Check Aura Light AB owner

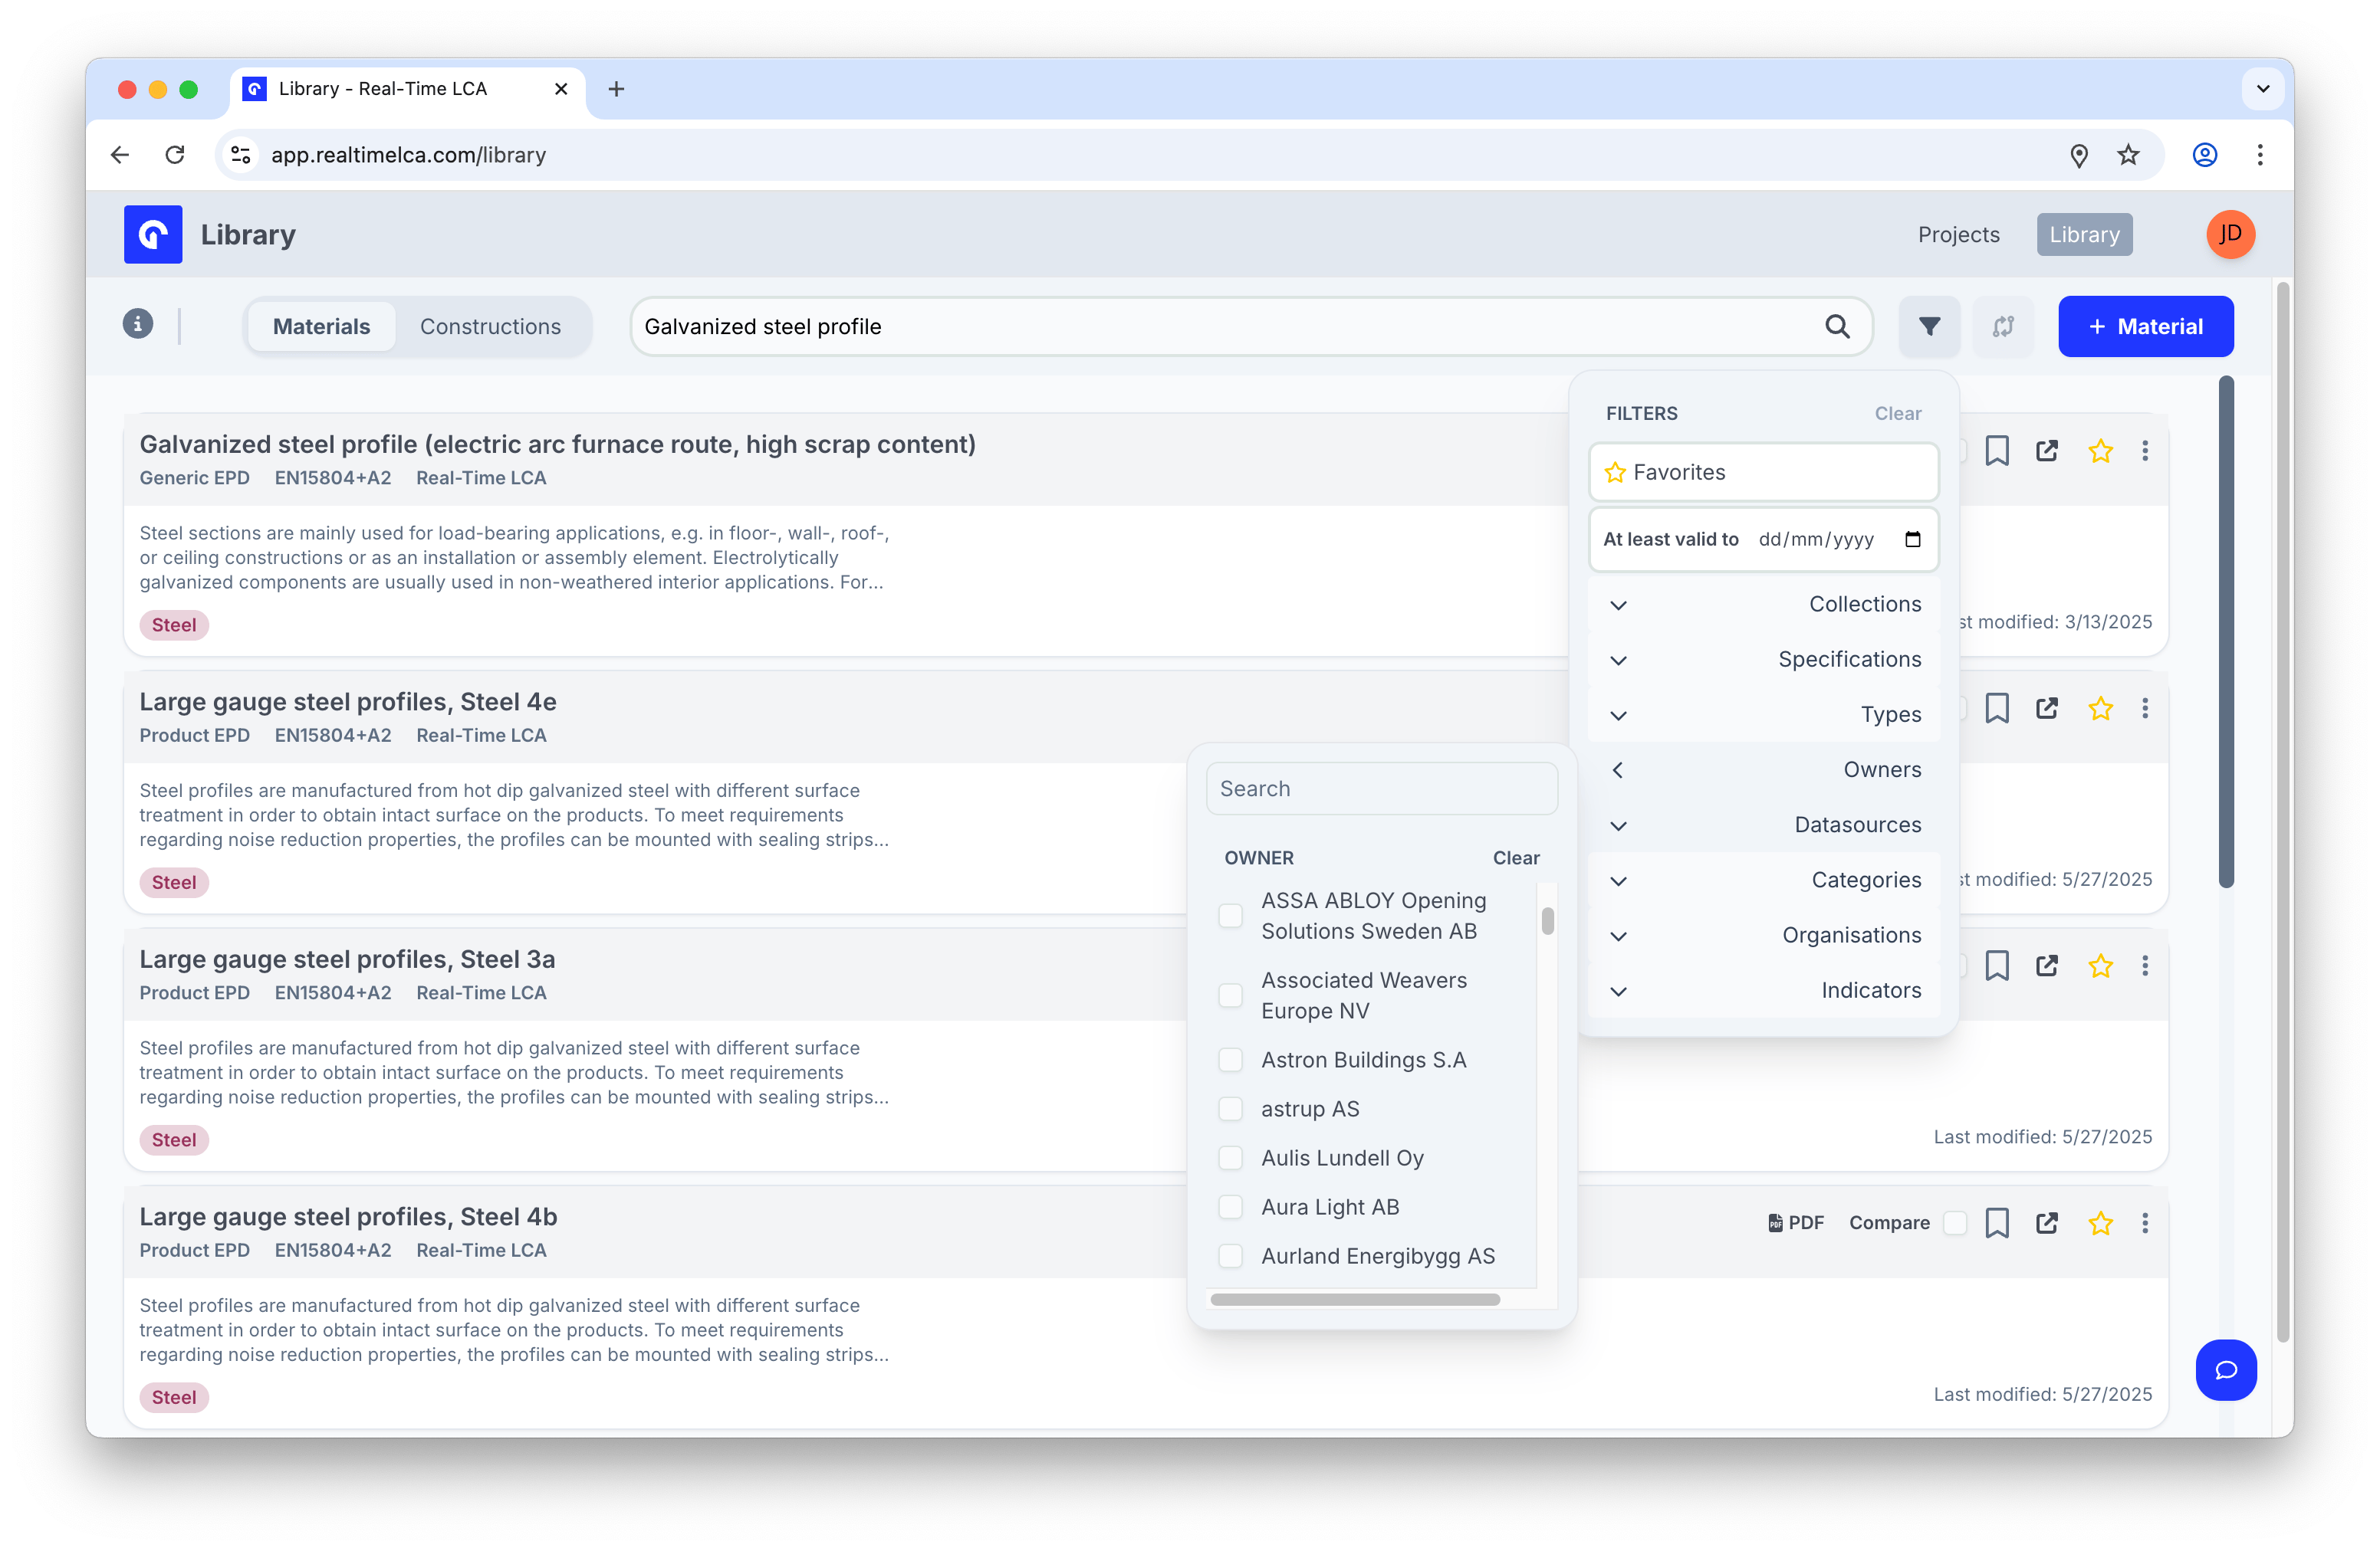(x=1230, y=1207)
